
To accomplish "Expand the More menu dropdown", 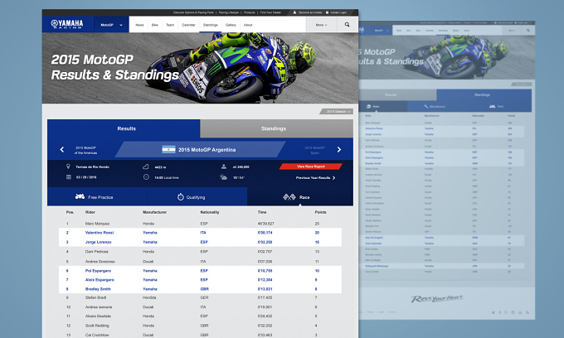I will click(321, 25).
